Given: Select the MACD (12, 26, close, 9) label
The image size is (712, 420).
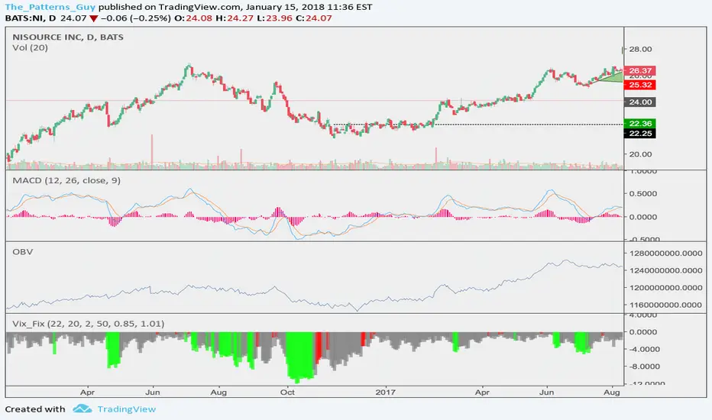Looking at the screenshot, I should 66,180.
